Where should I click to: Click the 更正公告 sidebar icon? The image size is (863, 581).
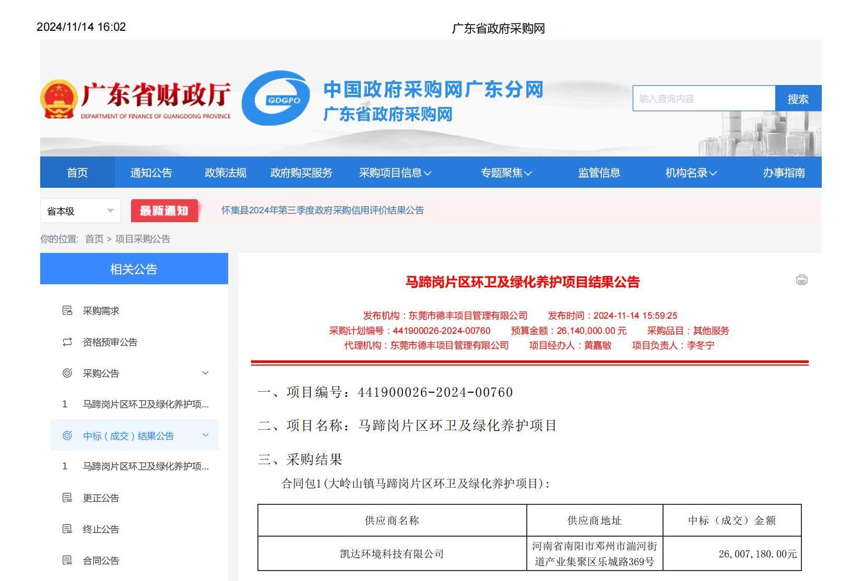(67, 498)
